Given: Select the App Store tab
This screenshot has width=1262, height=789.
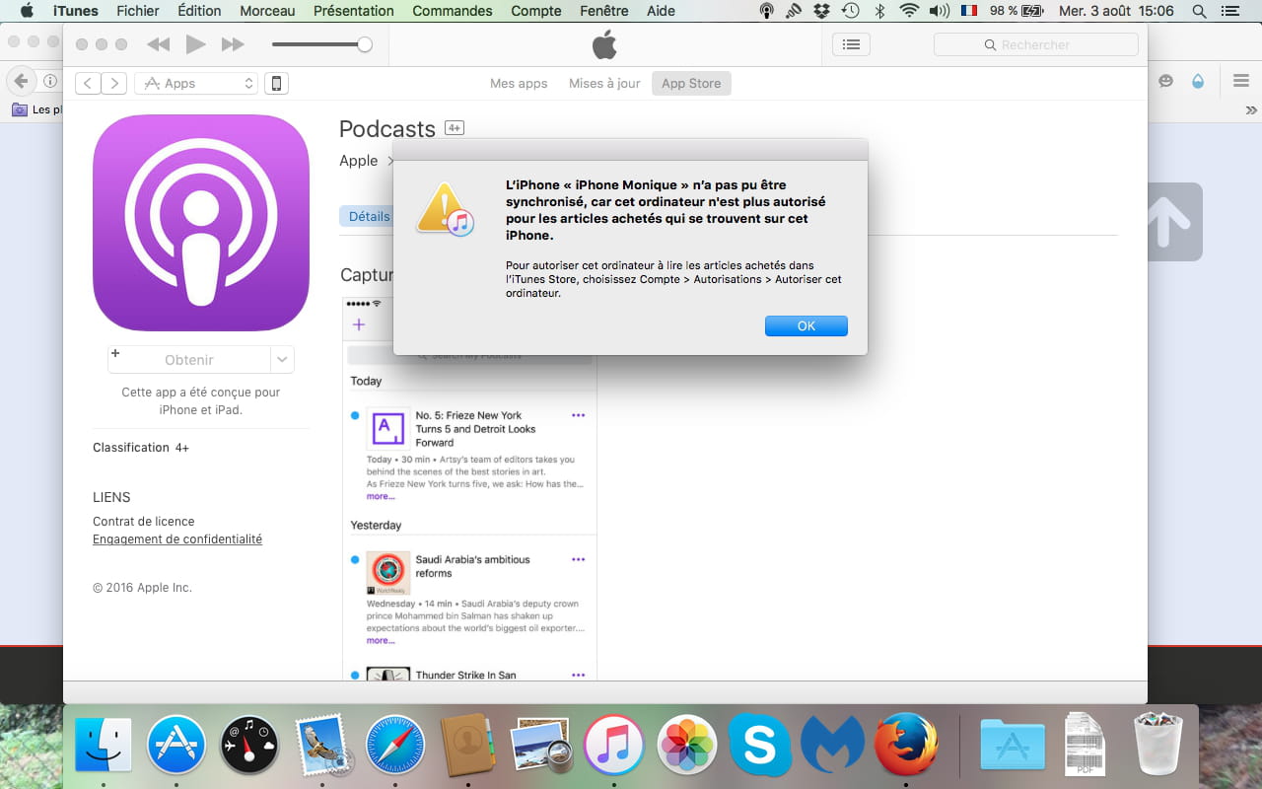Looking at the screenshot, I should tap(691, 83).
